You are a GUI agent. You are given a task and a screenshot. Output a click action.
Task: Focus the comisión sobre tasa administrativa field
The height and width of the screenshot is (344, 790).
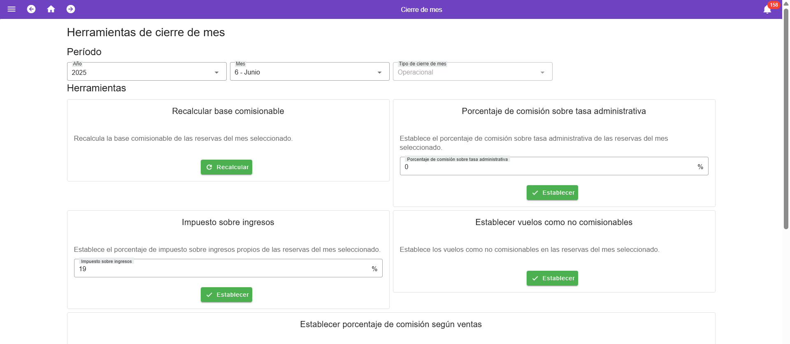click(547, 167)
